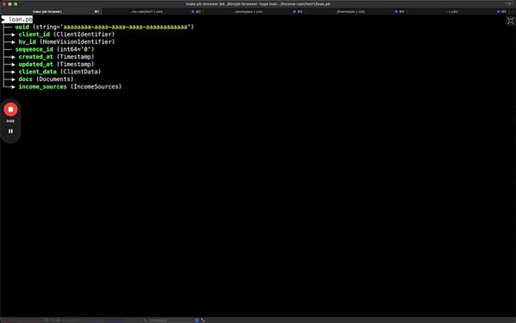
Task: Switch to the workspace terminal tab
Action: 254,11
